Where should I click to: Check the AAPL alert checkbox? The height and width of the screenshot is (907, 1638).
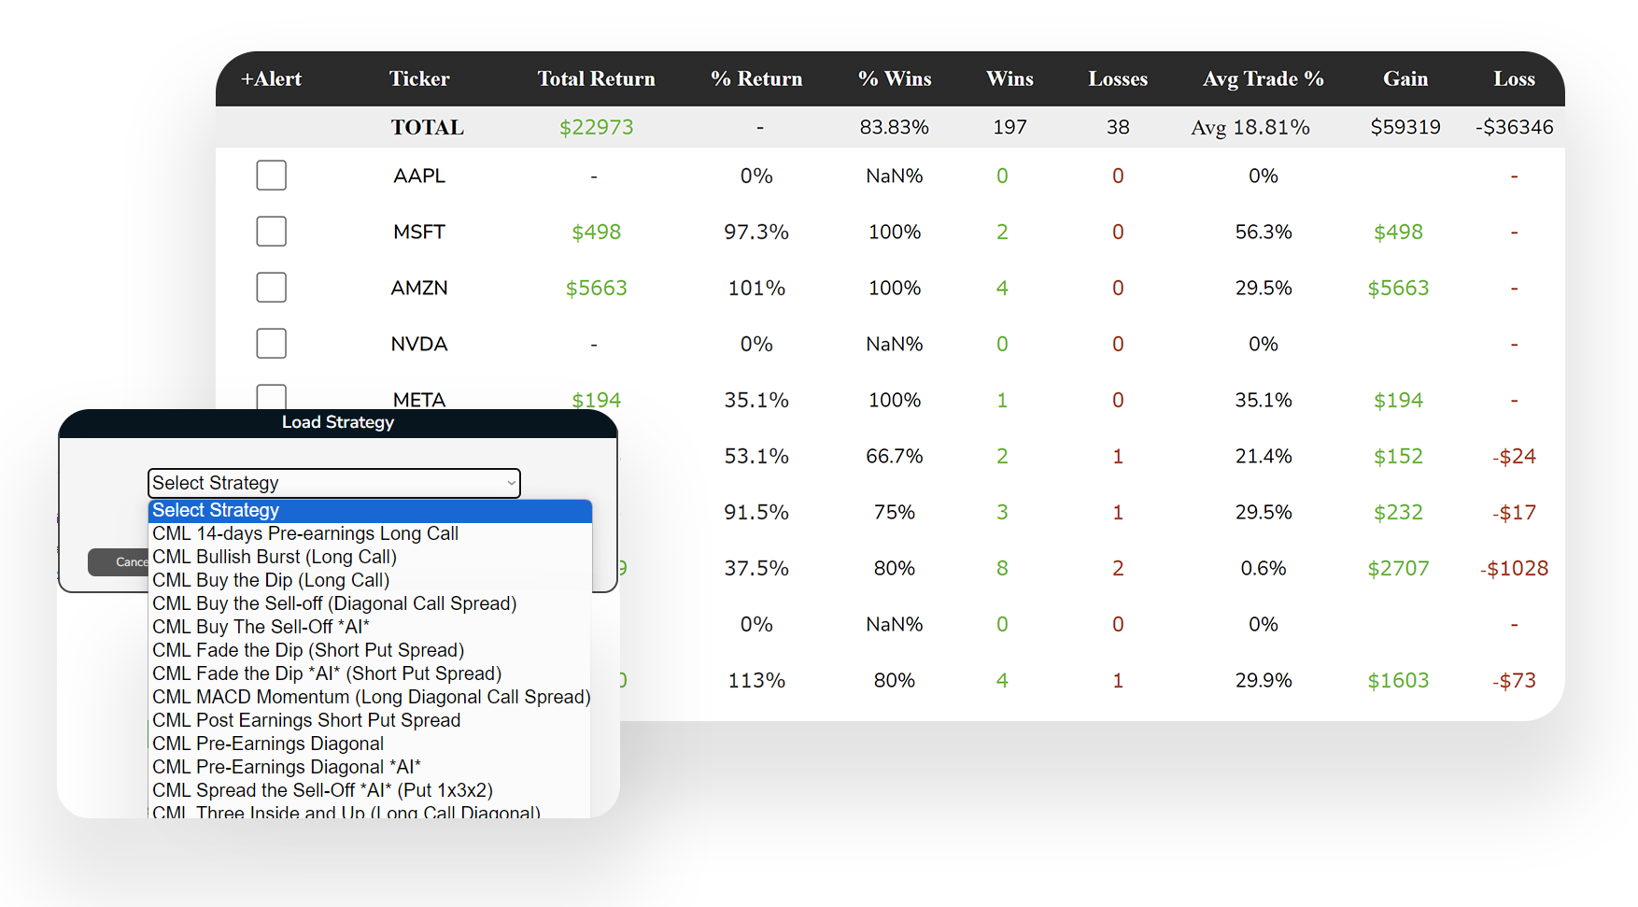point(271,176)
